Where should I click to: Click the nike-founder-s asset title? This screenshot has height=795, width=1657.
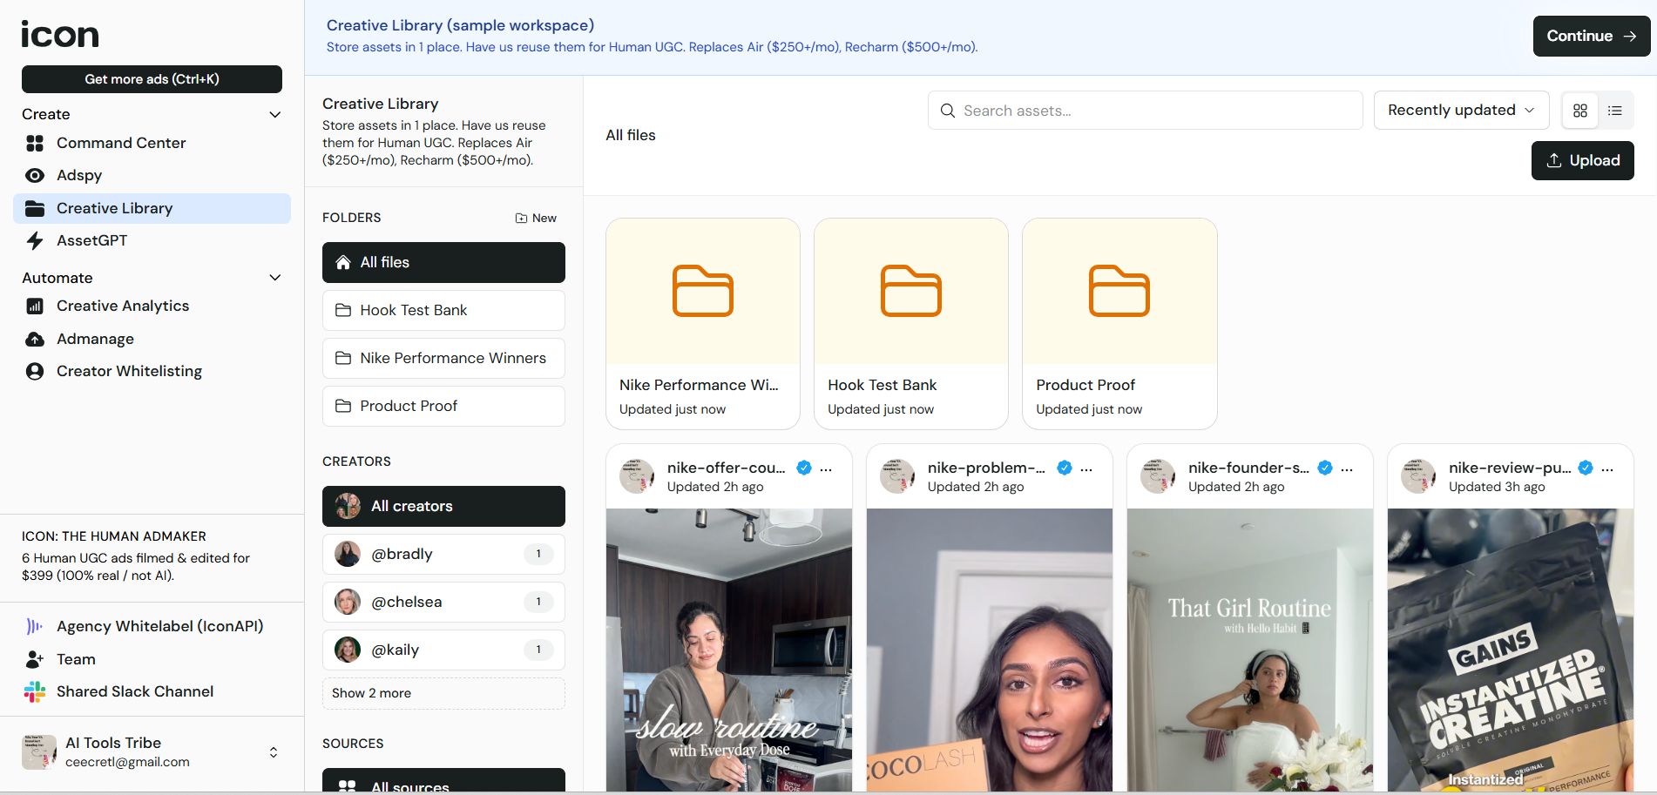1248,468
